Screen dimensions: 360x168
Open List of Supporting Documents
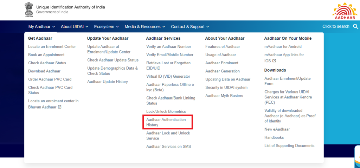289,146
